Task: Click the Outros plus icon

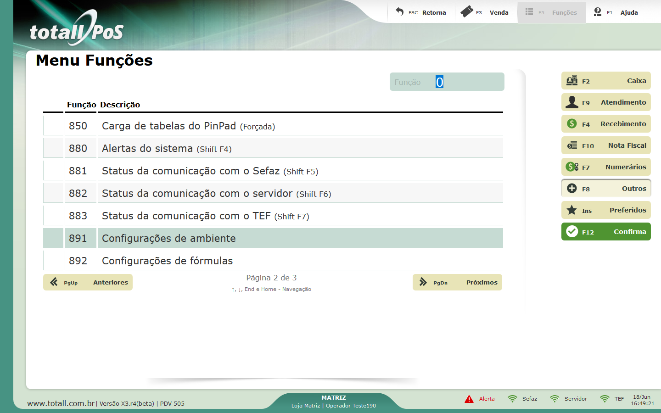Action: [x=572, y=188]
